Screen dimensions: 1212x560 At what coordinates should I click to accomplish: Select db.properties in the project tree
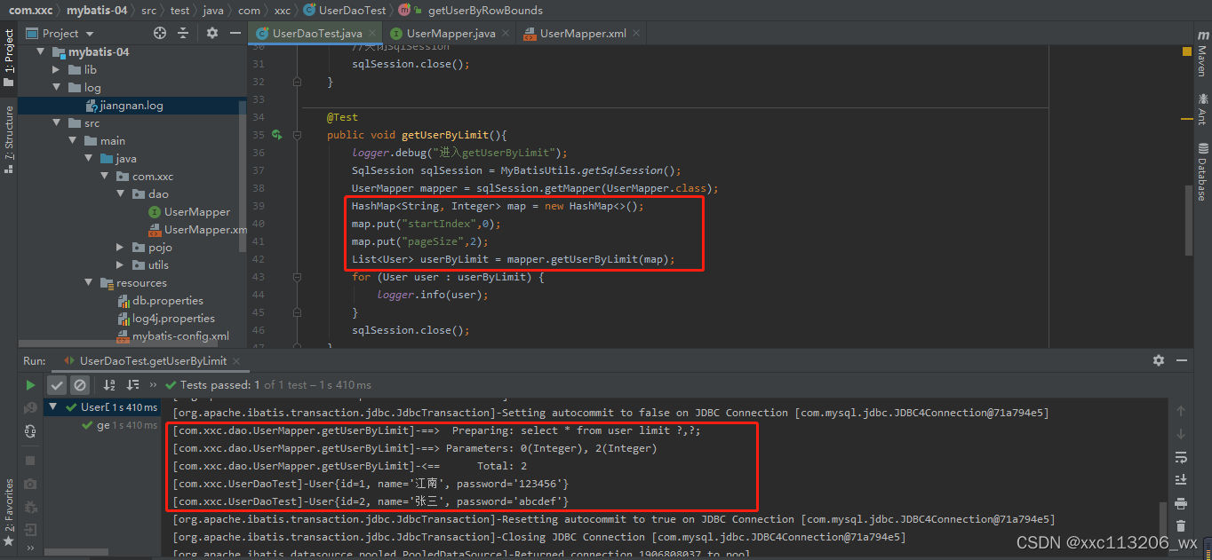[x=167, y=300]
